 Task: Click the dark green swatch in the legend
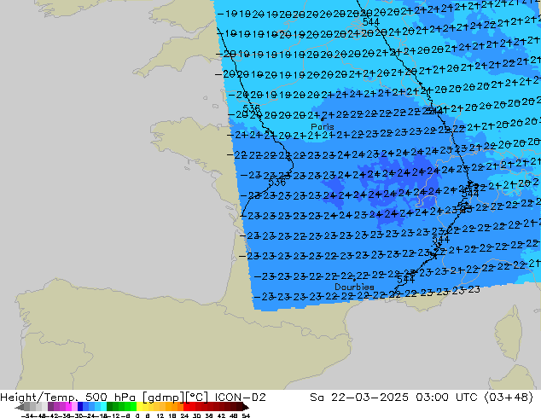coord(110,406)
